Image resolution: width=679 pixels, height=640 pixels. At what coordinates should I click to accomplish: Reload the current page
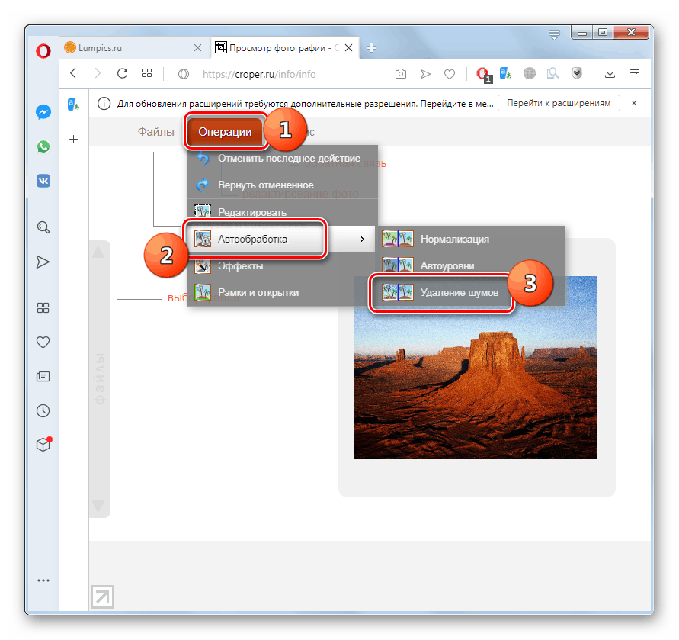[x=123, y=73]
